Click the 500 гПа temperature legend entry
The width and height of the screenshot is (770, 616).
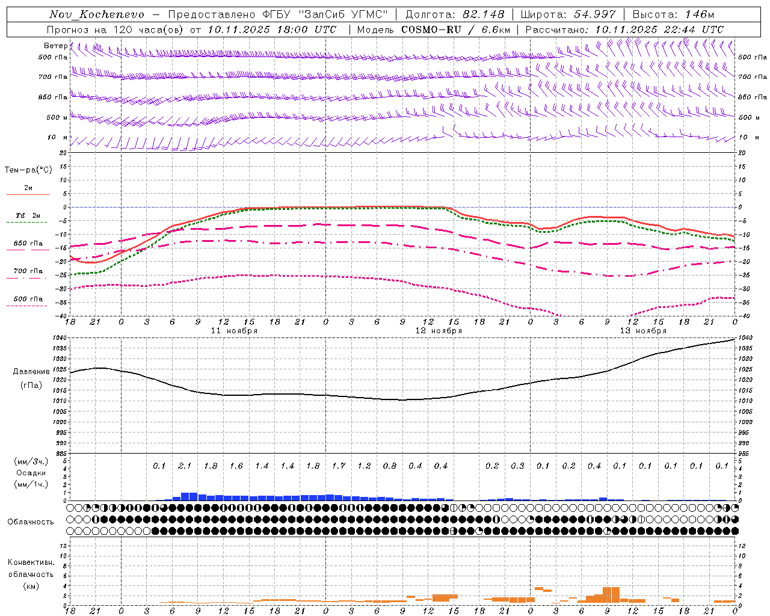tap(28, 299)
